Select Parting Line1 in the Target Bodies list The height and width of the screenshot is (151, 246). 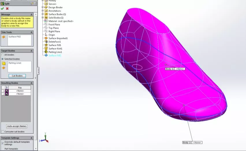[x=15, y=63]
